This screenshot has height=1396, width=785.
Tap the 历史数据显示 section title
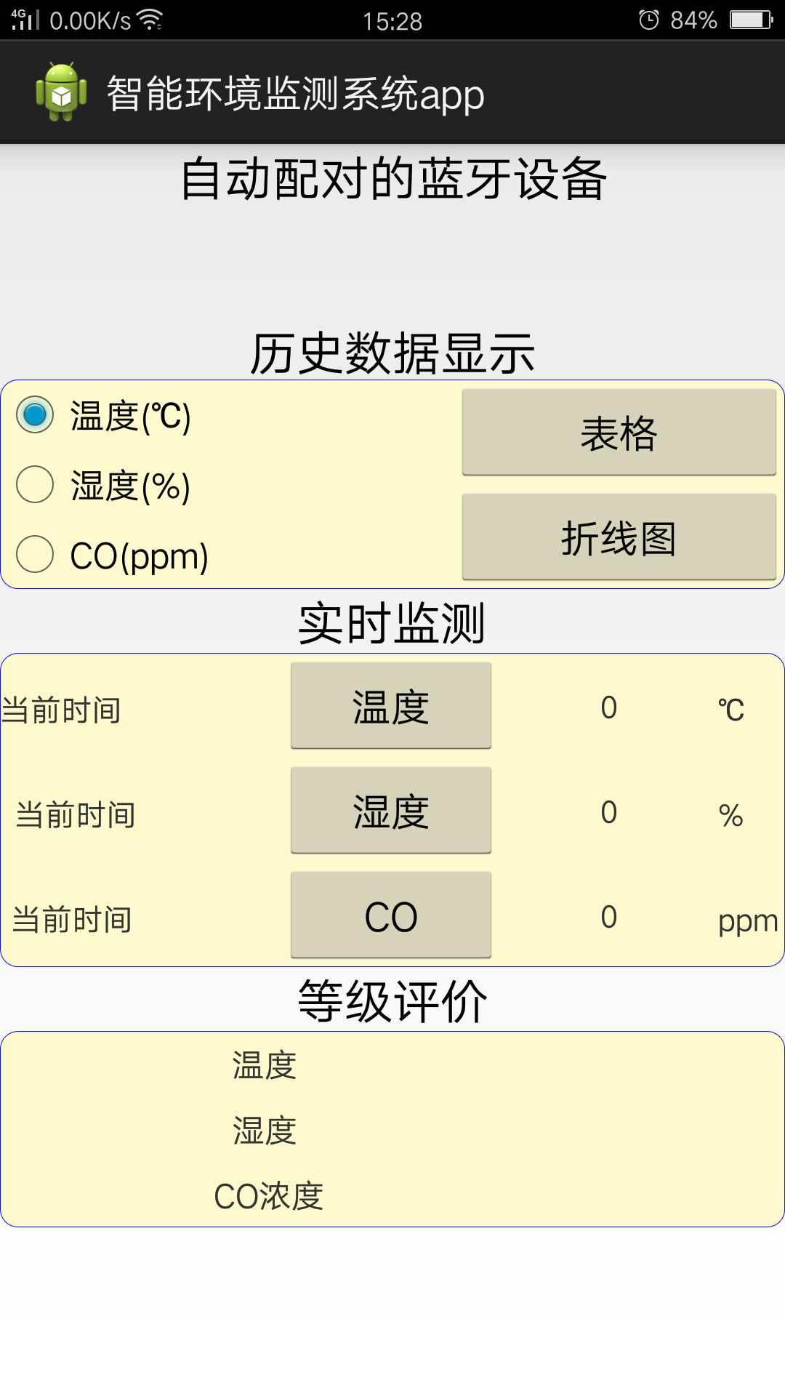pos(392,354)
